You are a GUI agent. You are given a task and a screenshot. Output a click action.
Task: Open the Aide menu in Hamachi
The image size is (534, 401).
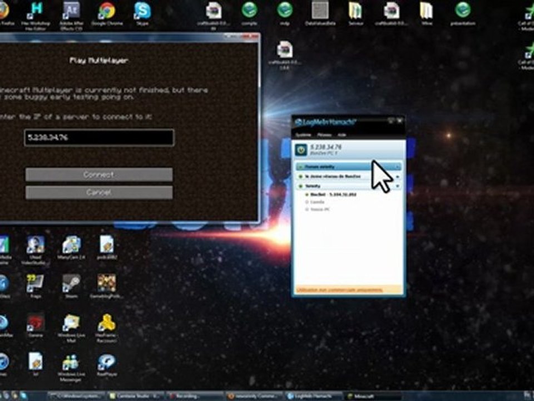(342, 135)
